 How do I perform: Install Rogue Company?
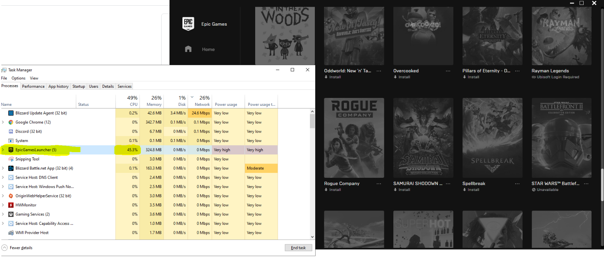pyautogui.click(x=333, y=190)
